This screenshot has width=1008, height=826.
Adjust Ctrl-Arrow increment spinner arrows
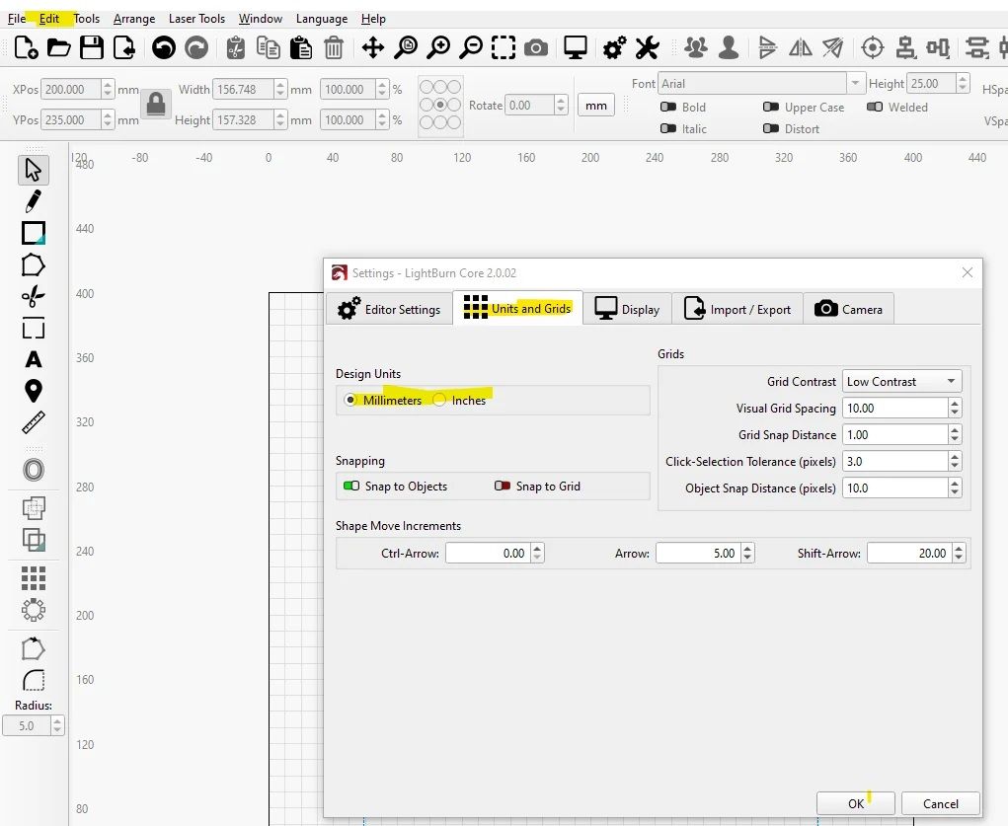[538, 553]
